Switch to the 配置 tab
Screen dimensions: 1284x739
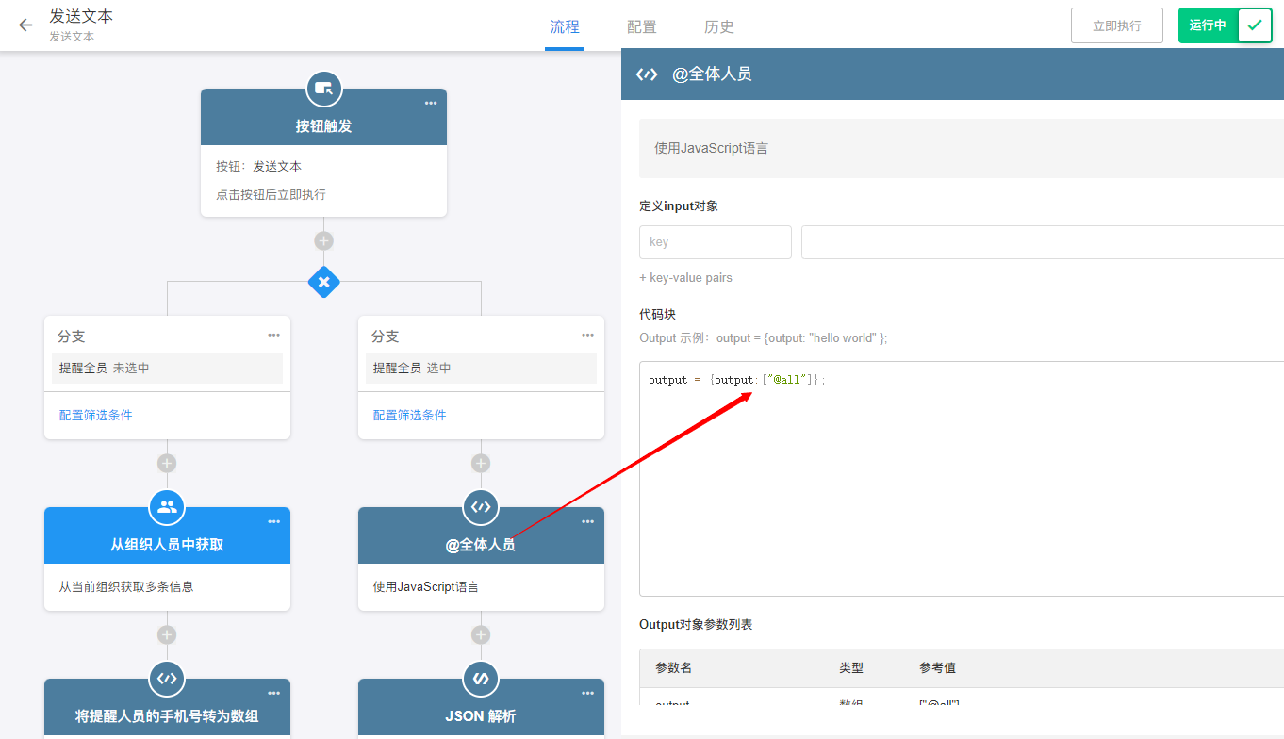[641, 27]
